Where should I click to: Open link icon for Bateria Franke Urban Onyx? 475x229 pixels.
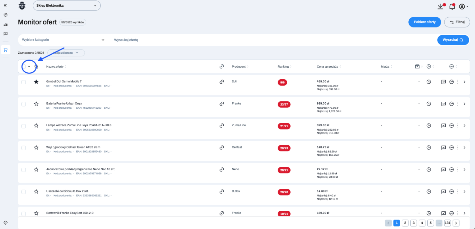(x=222, y=104)
